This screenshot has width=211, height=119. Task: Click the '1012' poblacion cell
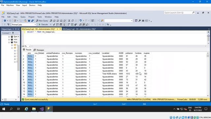(x=128, y=74)
